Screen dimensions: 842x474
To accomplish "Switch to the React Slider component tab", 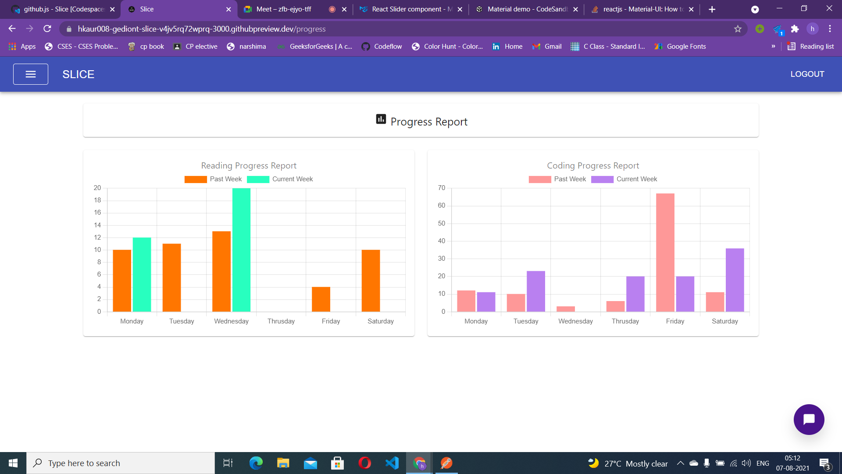I will [407, 9].
